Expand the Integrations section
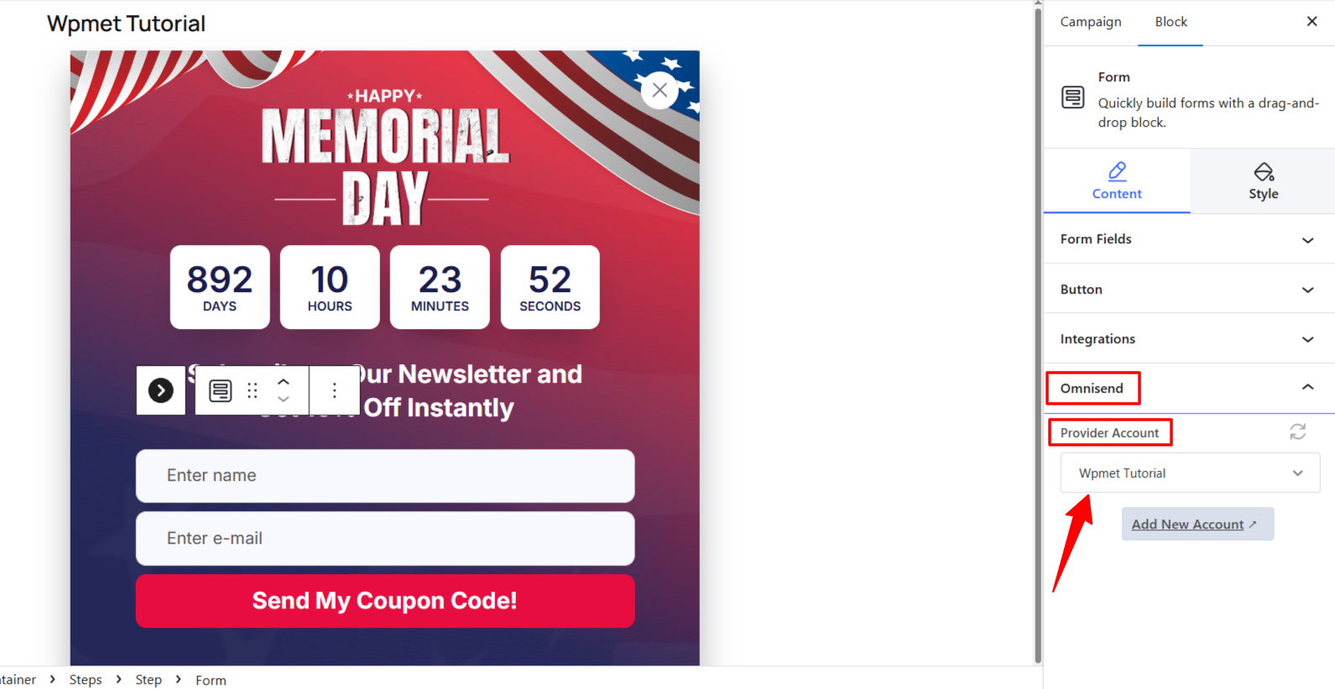1335x689 pixels. pyautogui.click(x=1188, y=339)
